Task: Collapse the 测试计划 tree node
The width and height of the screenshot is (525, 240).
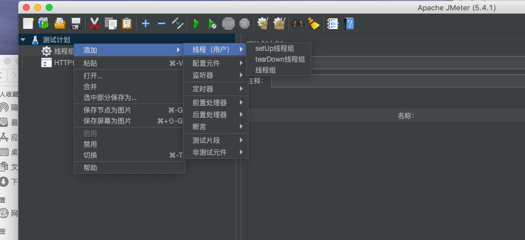Action: point(23,40)
